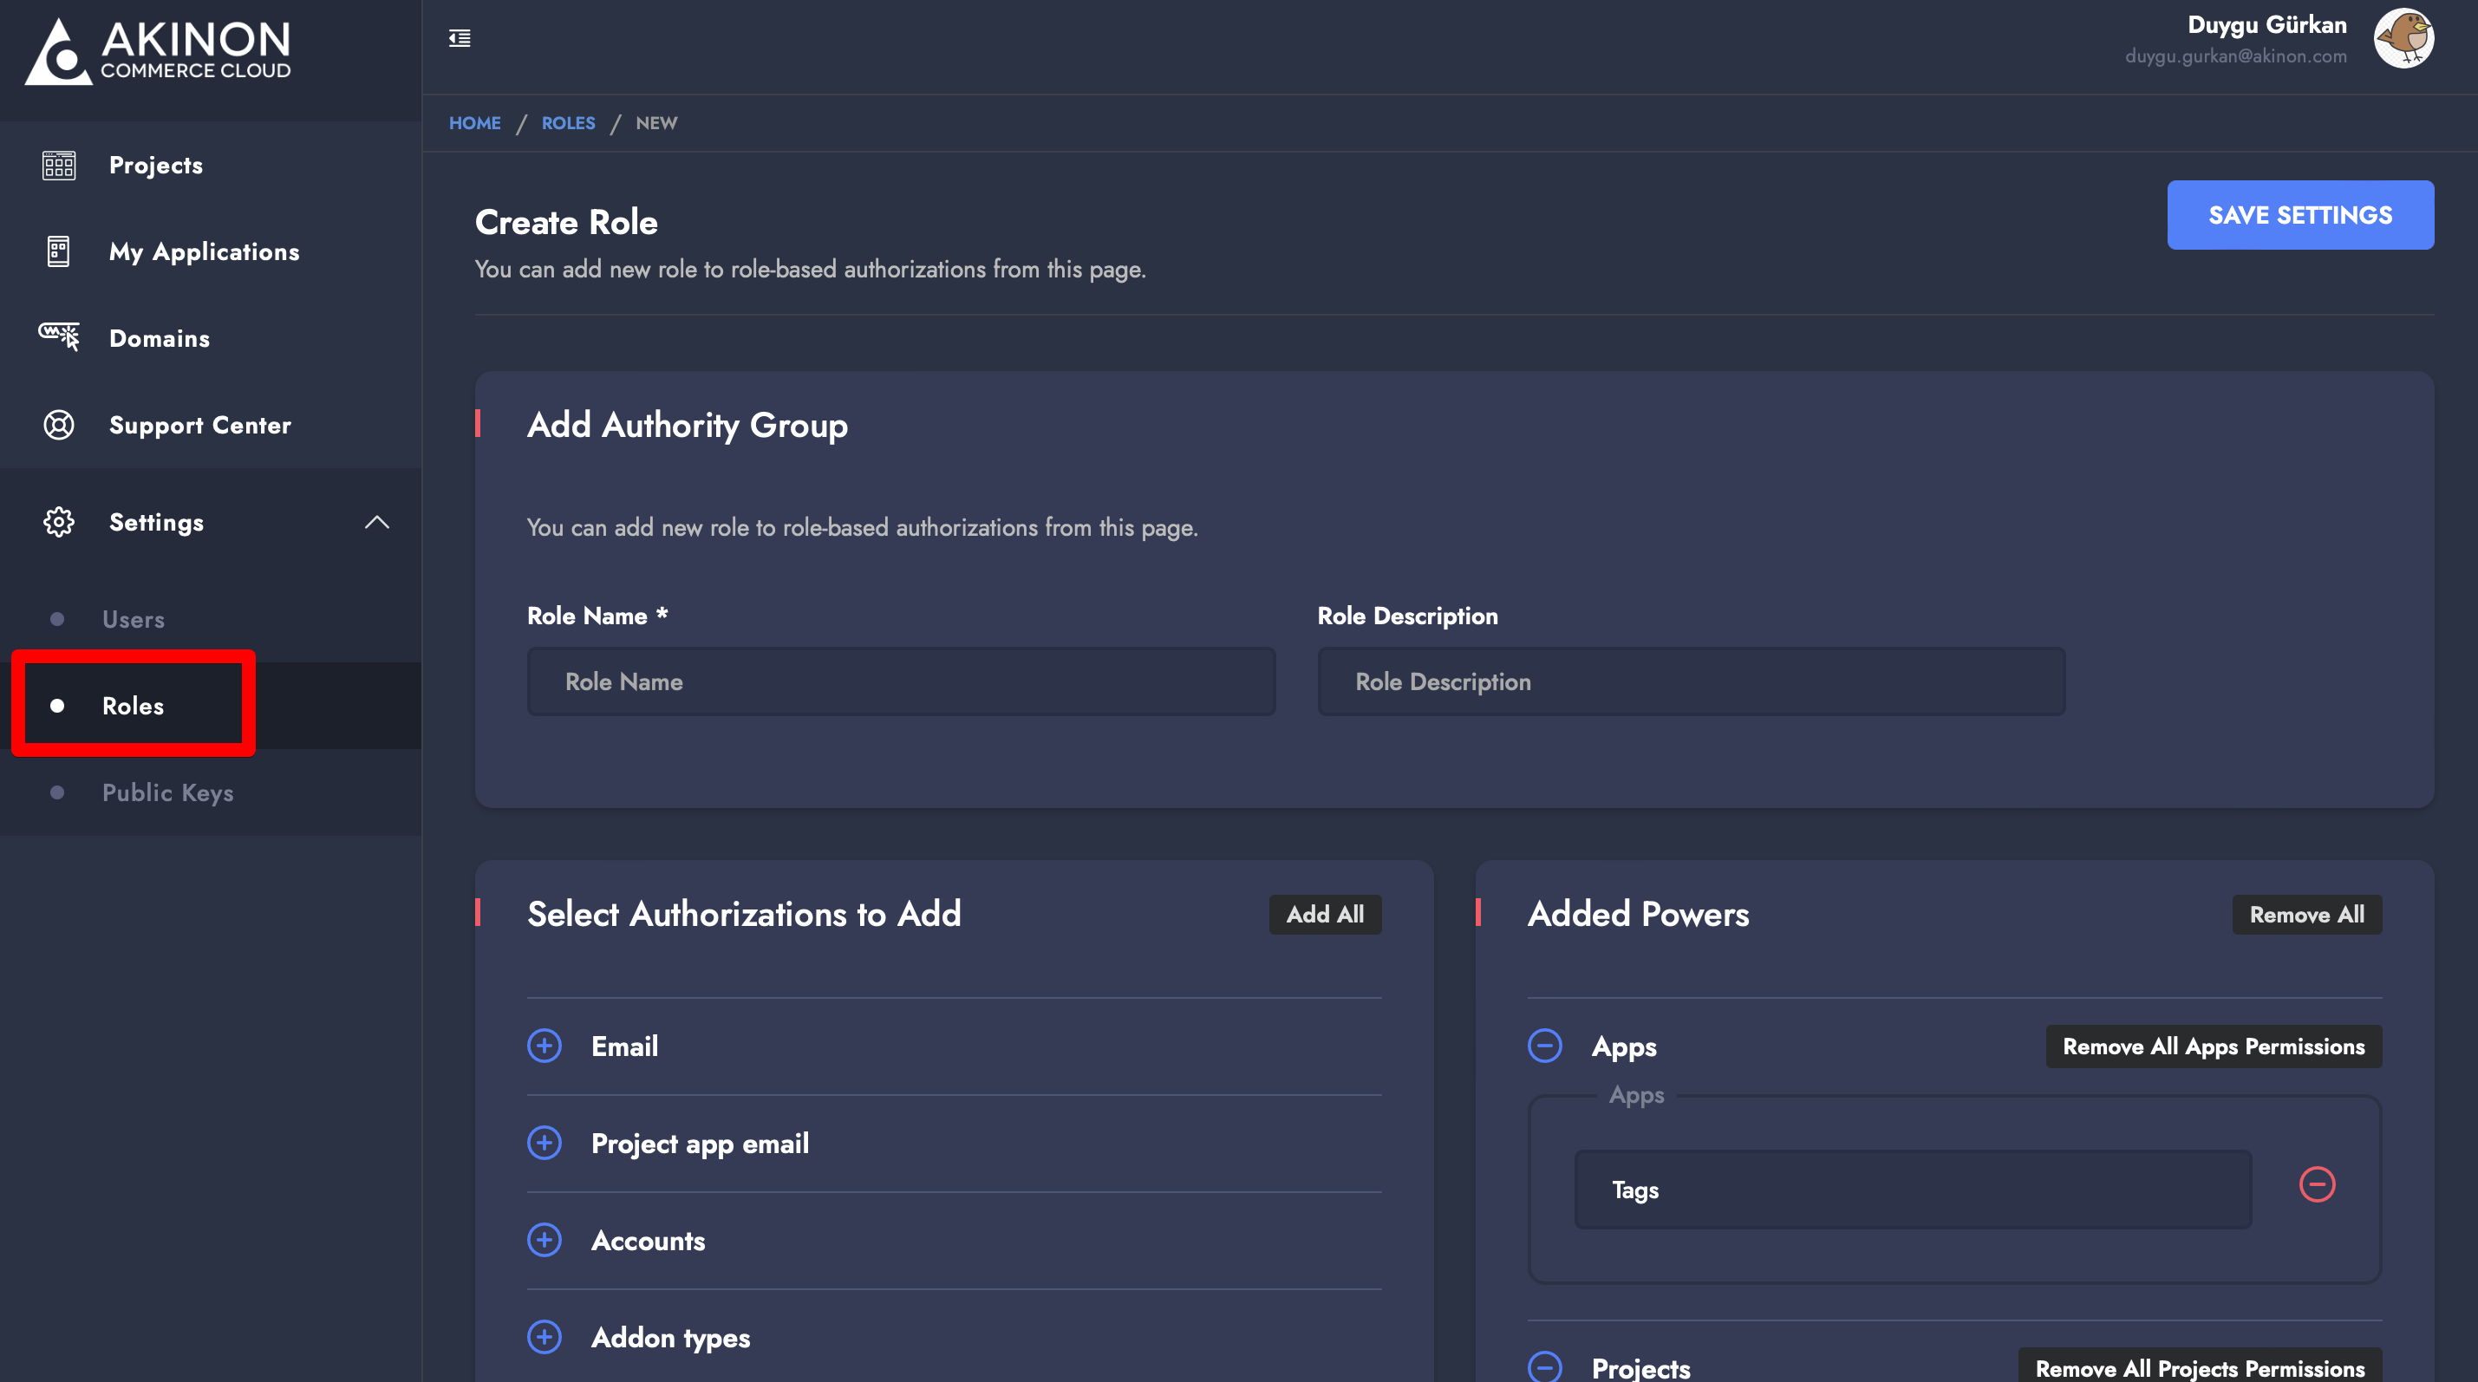Collapse the Apps group minus icon

pos(1545,1046)
